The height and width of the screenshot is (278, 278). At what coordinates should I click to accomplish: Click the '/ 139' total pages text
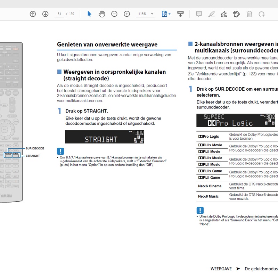pos(70,14)
